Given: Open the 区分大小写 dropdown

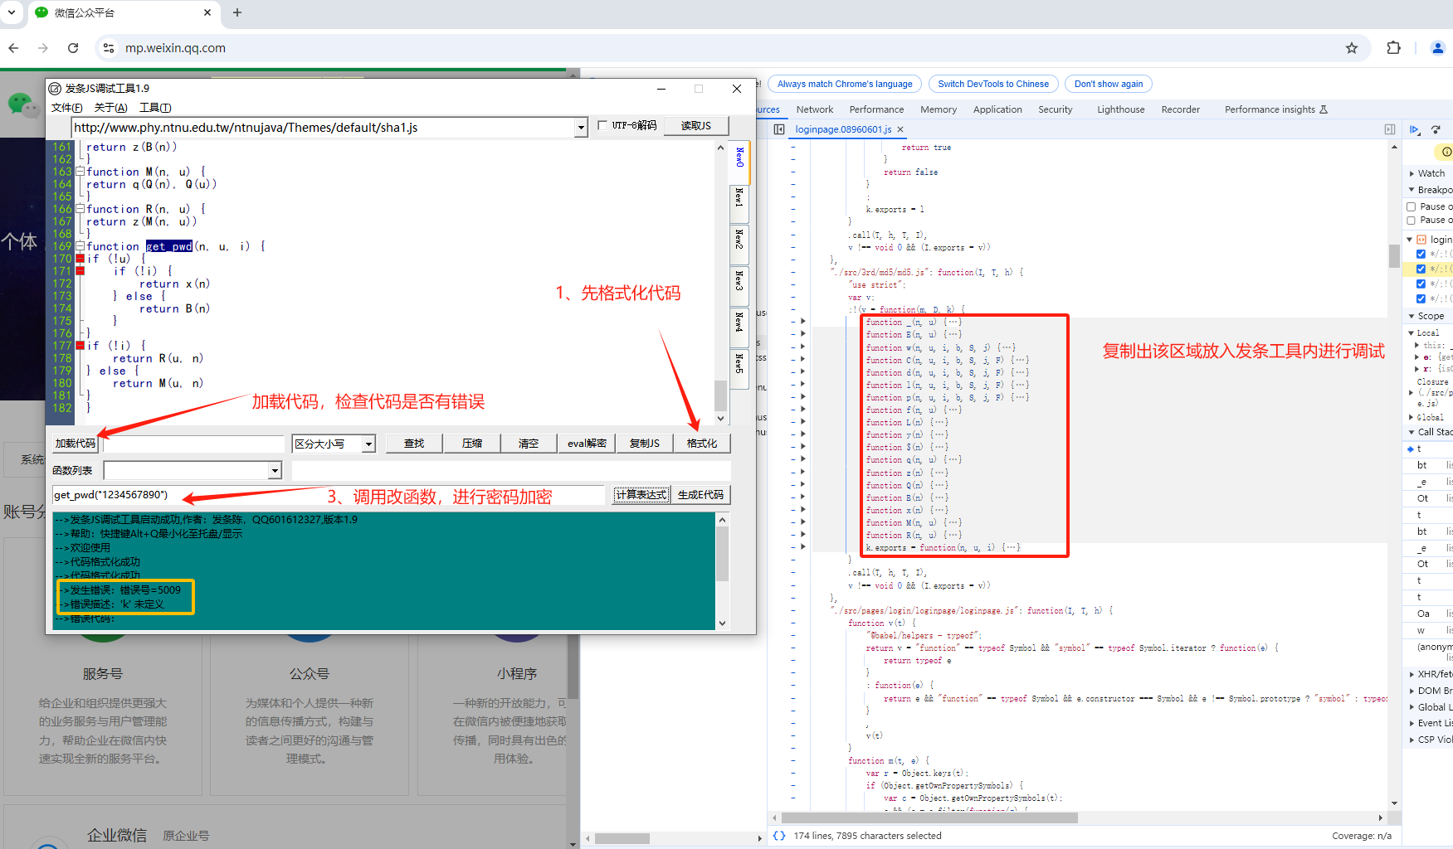Looking at the screenshot, I should point(368,444).
